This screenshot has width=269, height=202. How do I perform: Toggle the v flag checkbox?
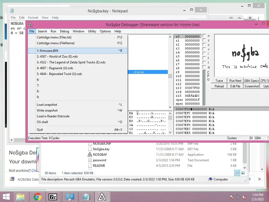tap(204, 49)
